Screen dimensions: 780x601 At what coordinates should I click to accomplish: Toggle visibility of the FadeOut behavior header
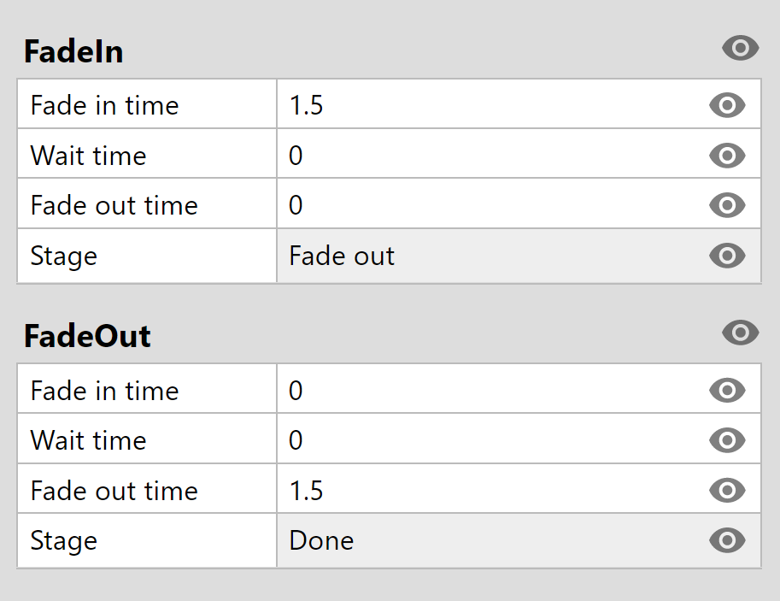click(x=740, y=333)
